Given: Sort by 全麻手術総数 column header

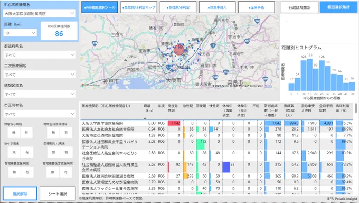Looking at the screenshot, I should (x=326, y=108).
